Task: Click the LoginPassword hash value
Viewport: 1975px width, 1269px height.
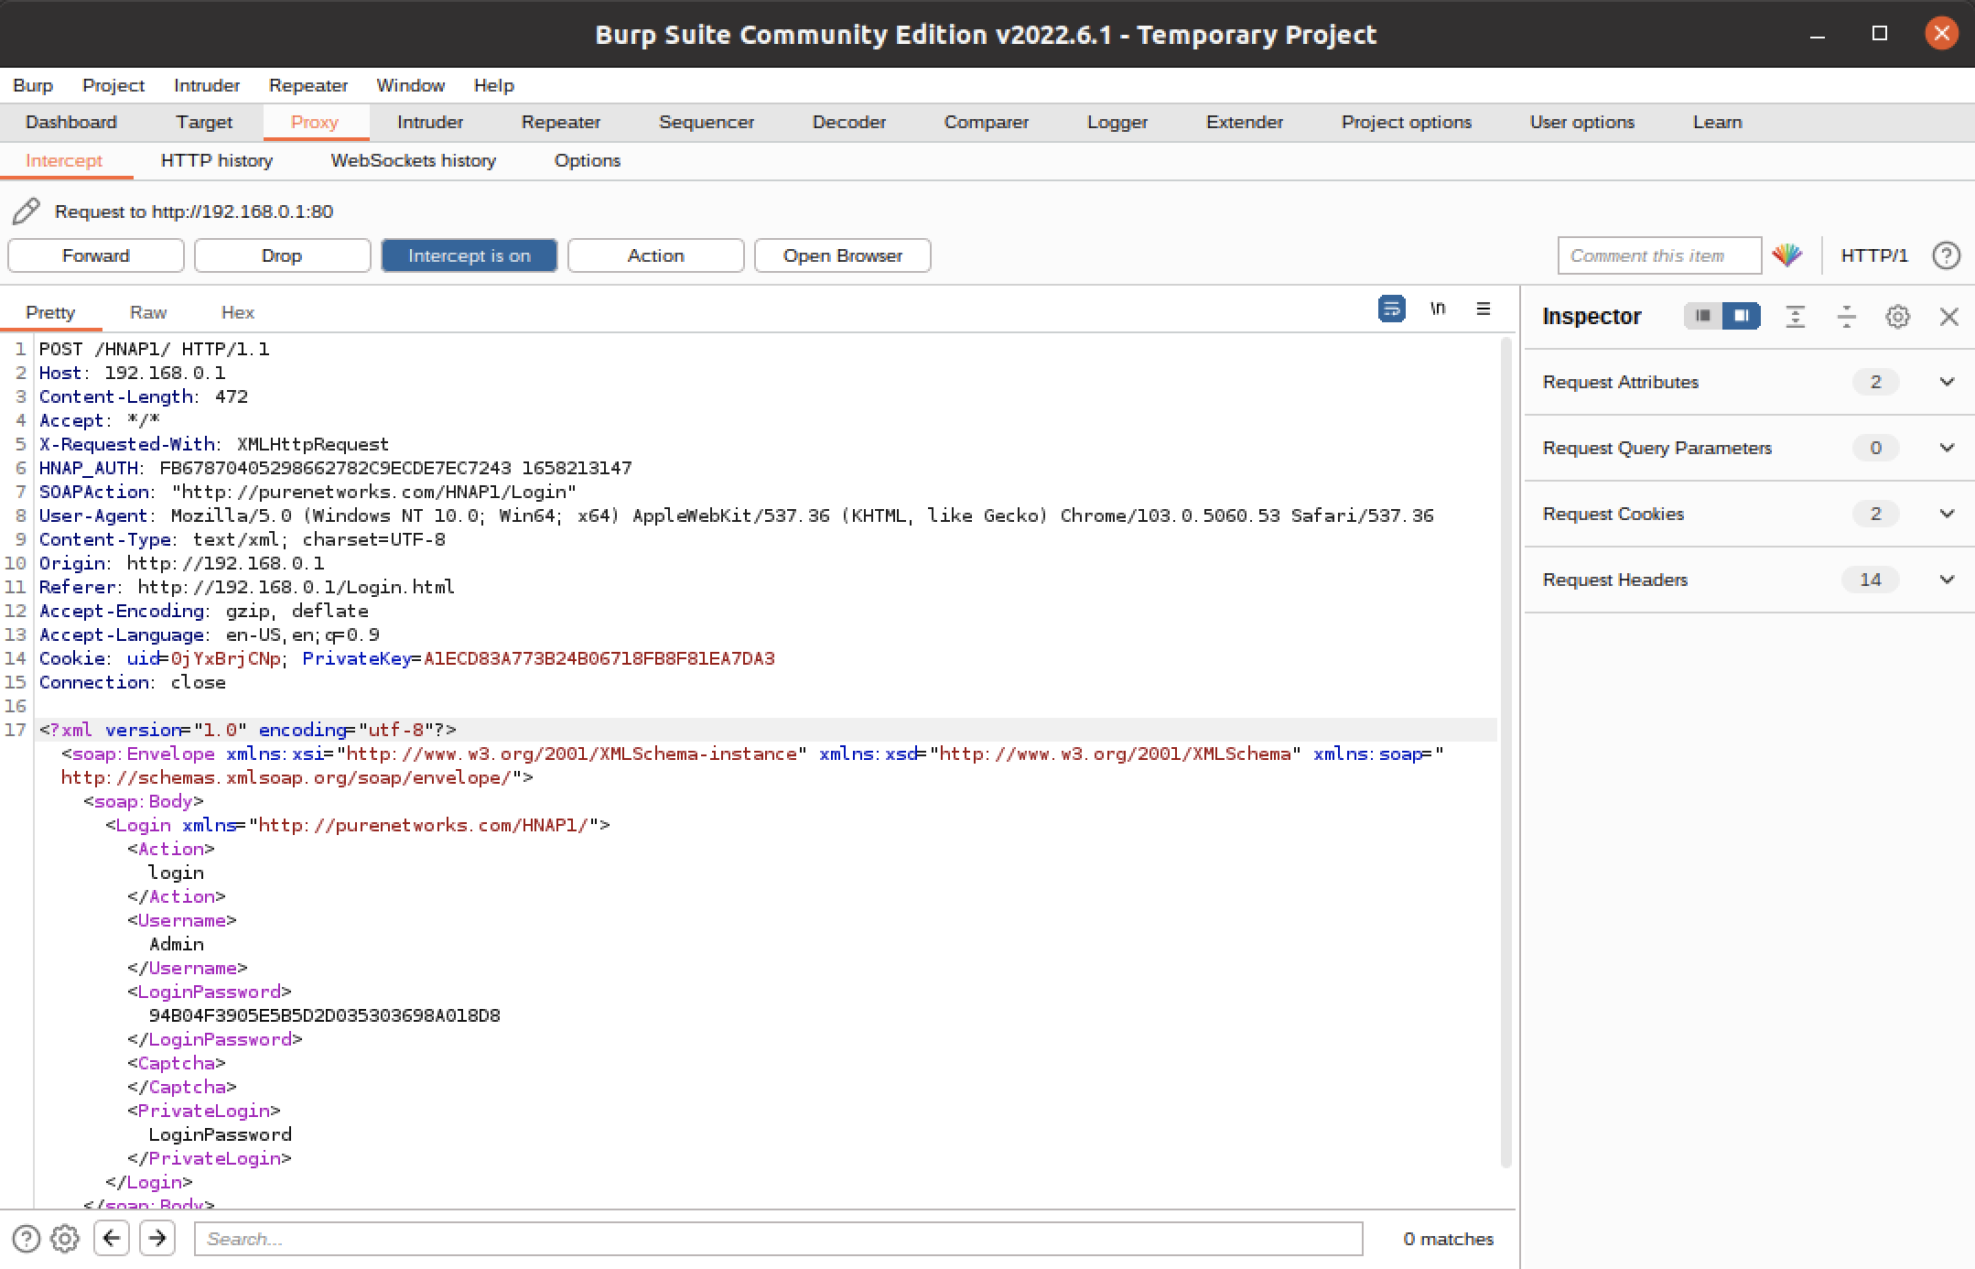Action: coord(325,1015)
